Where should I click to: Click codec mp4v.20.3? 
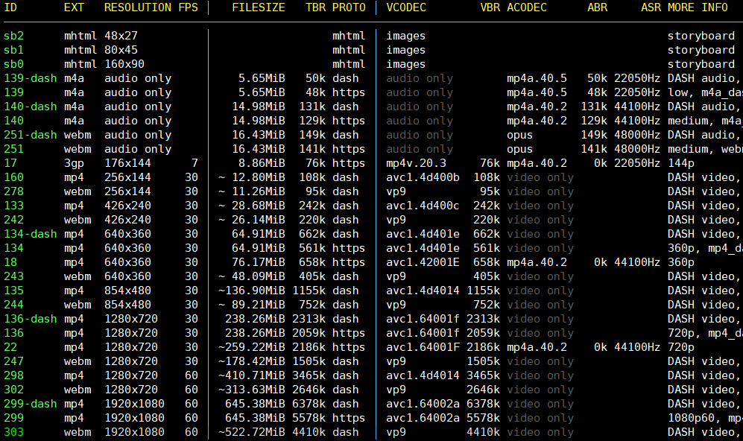pos(416,163)
